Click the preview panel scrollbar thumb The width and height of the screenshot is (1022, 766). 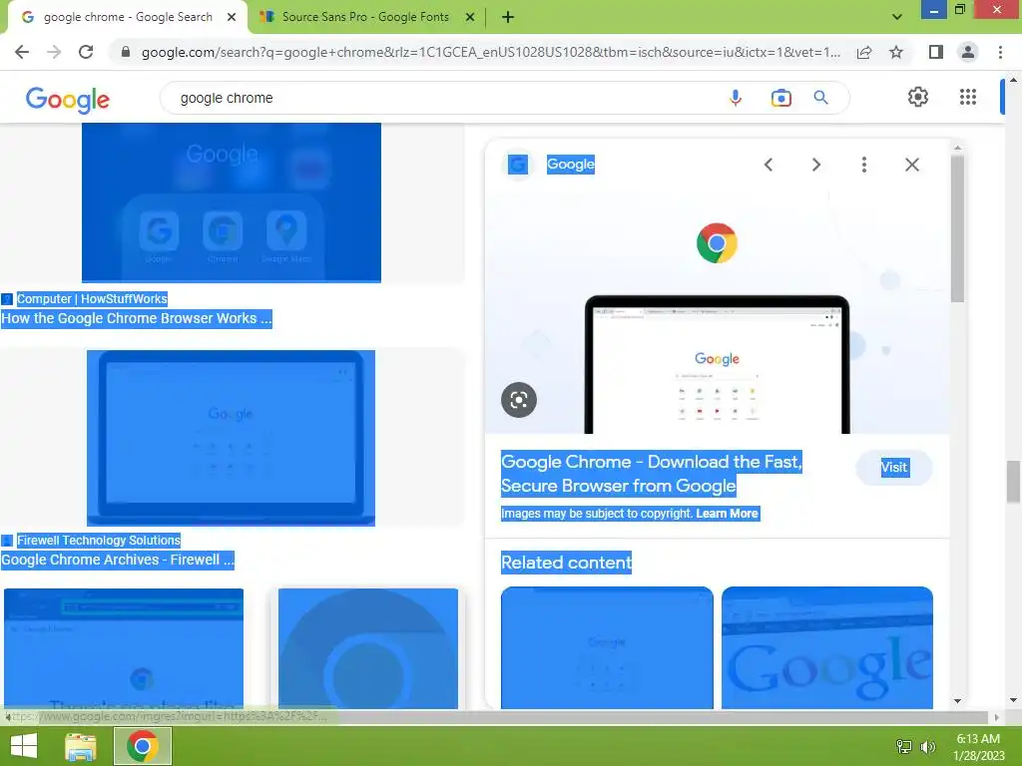[957, 228]
